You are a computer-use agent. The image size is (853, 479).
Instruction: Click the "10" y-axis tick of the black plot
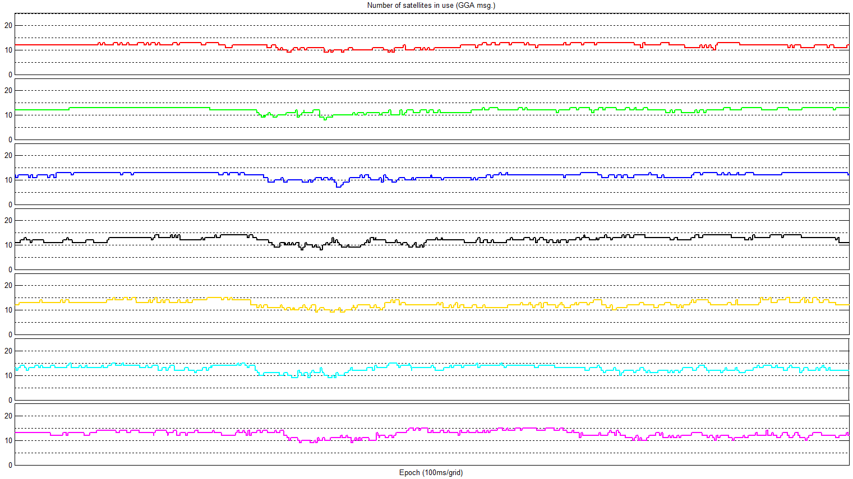[8, 245]
